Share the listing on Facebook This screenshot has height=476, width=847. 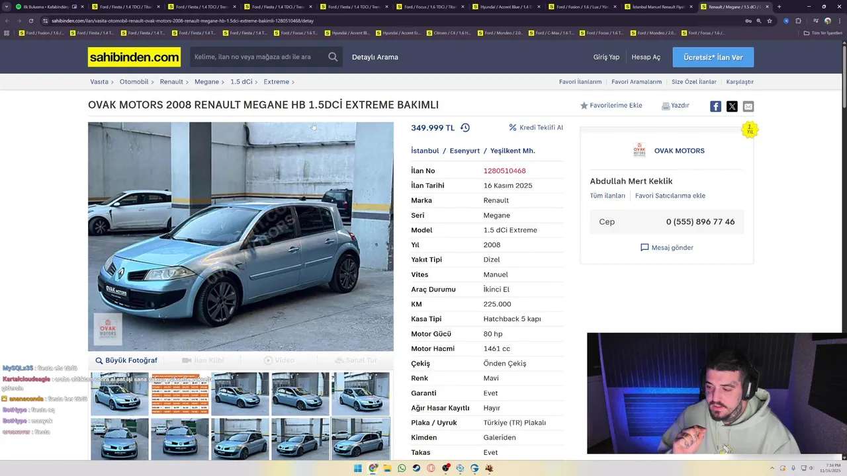point(715,106)
